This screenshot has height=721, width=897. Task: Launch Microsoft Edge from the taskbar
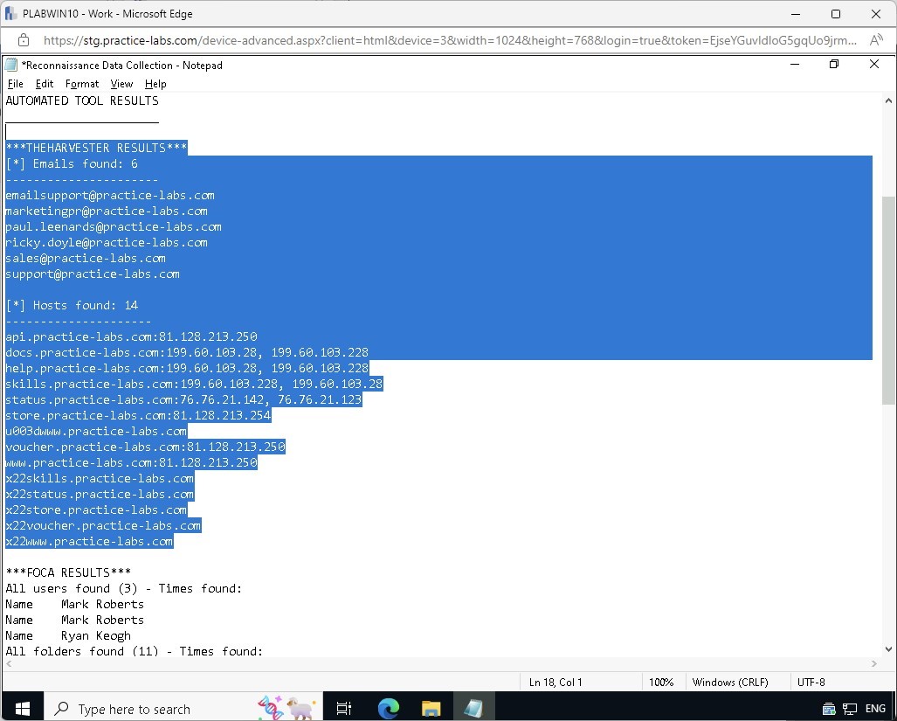point(388,708)
